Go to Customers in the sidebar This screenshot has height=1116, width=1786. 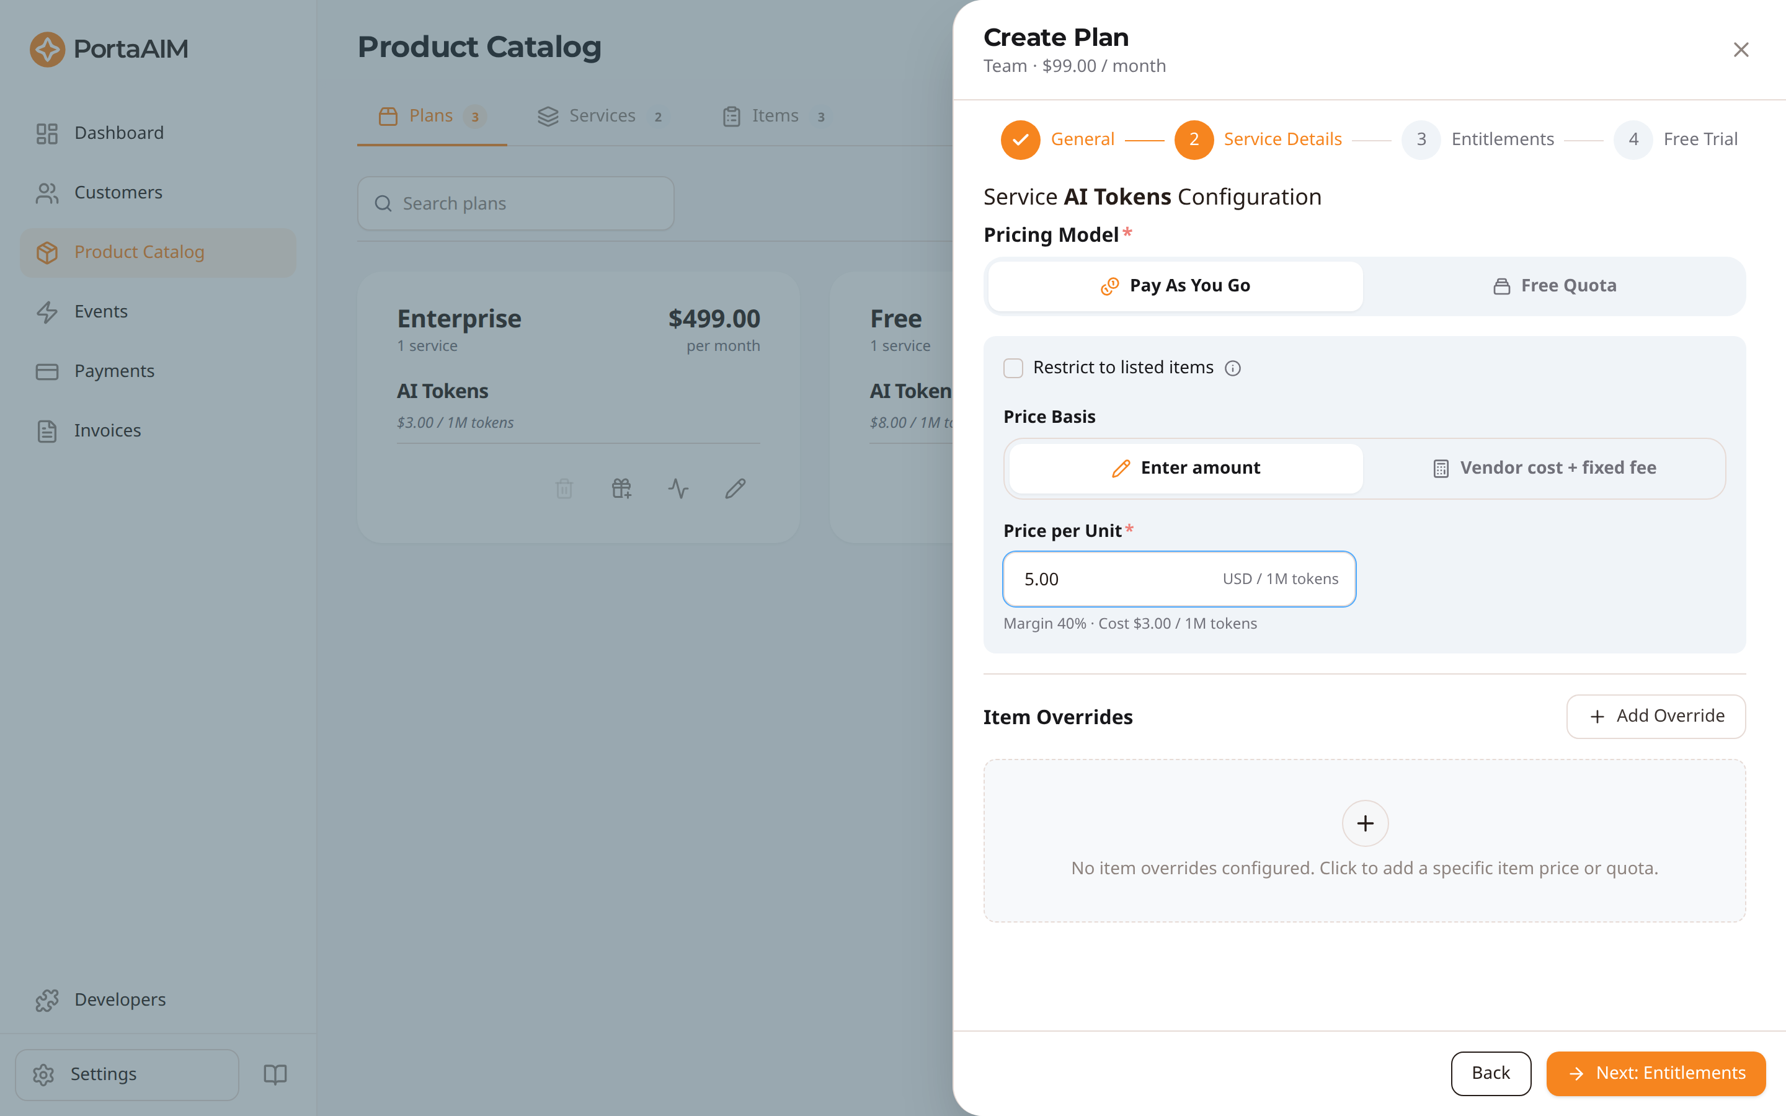[158, 193]
